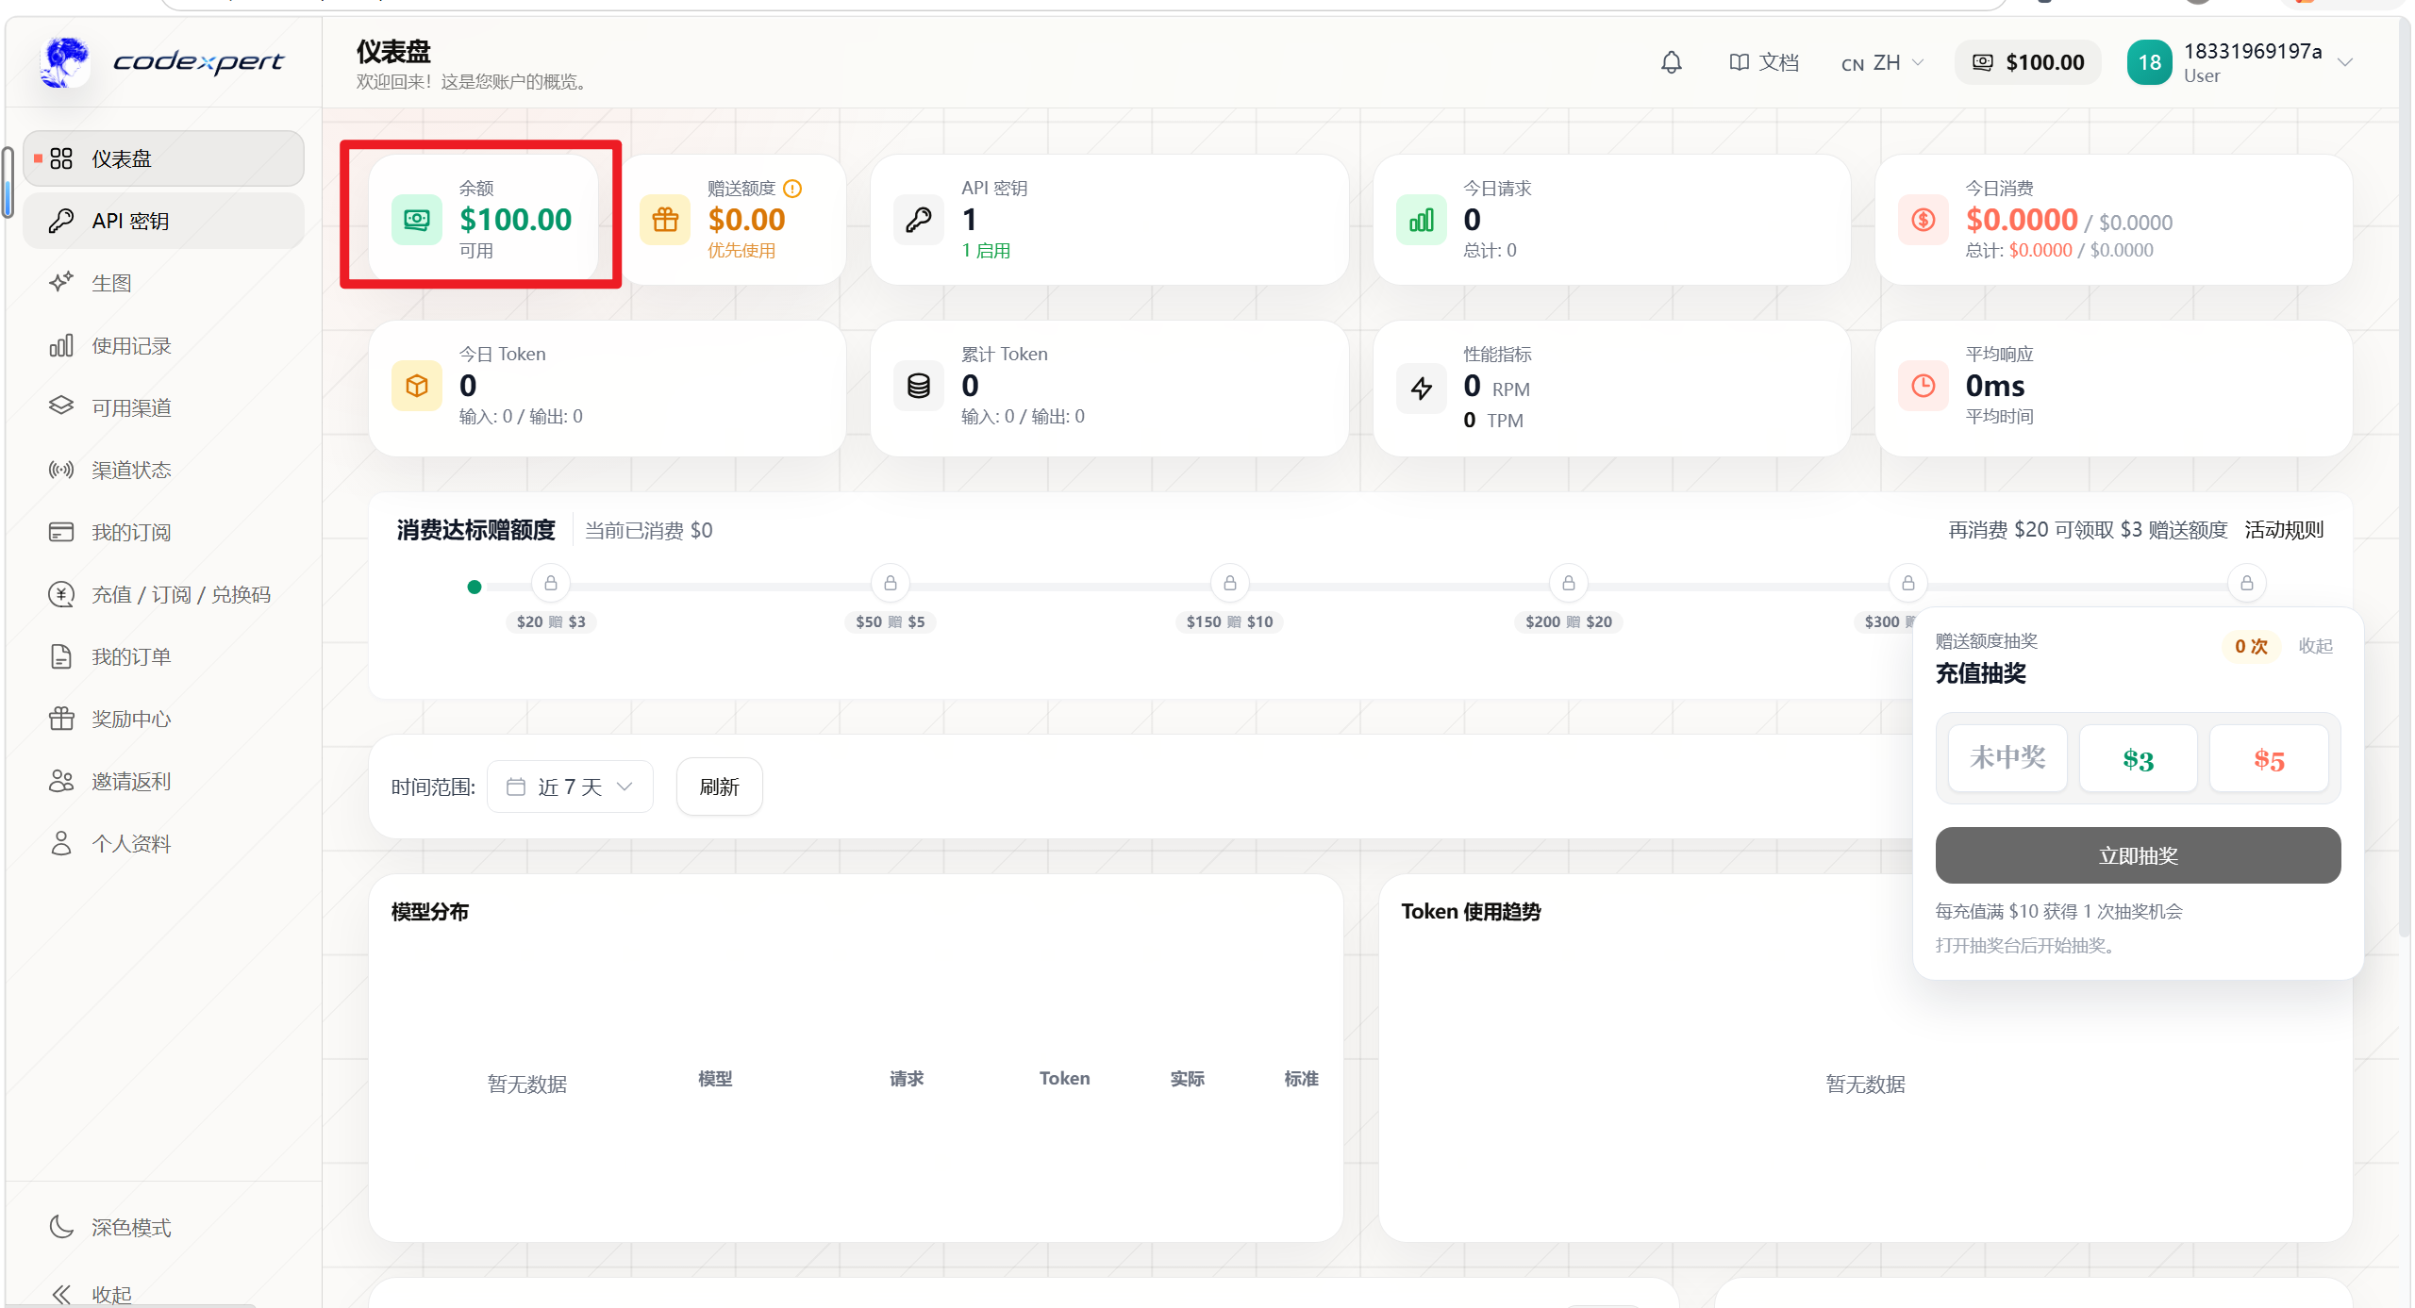This screenshot has height=1308, width=2415.
Task: Click the 实际 column header
Action: 1187,1078
